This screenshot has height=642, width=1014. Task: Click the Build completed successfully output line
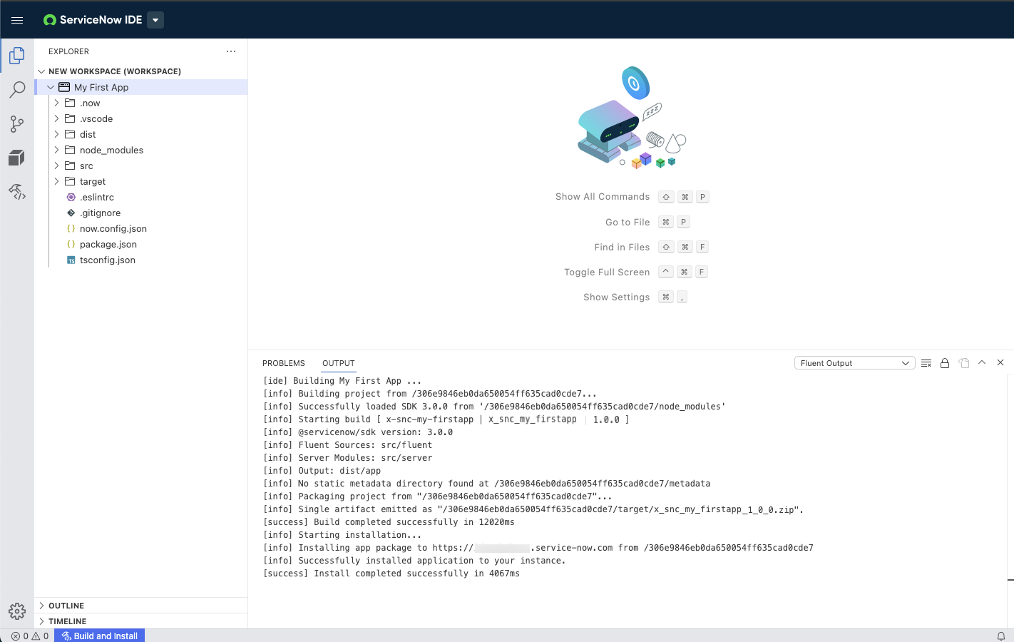[x=389, y=522]
